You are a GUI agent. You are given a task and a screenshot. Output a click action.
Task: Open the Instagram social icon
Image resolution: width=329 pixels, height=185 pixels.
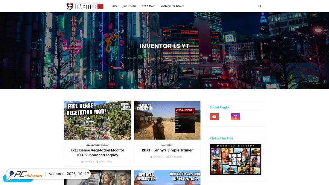235,117
